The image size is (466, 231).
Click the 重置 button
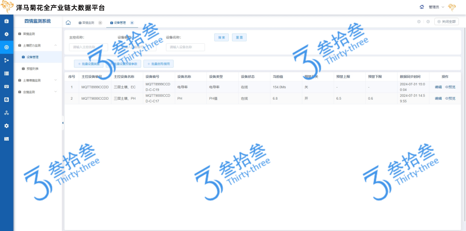point(239,37)
